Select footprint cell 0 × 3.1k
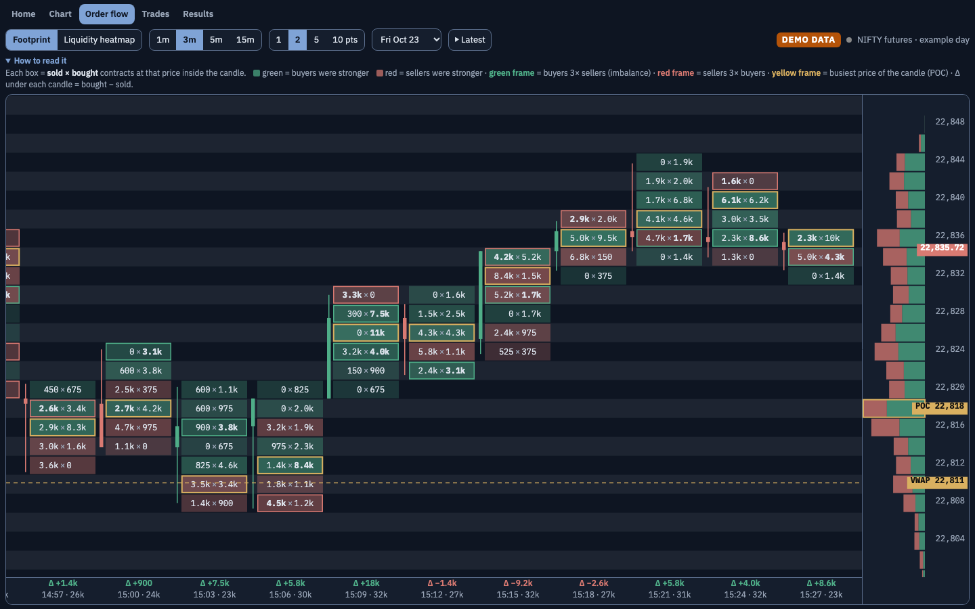Screen dimensions: 975x609 point(138,352)
